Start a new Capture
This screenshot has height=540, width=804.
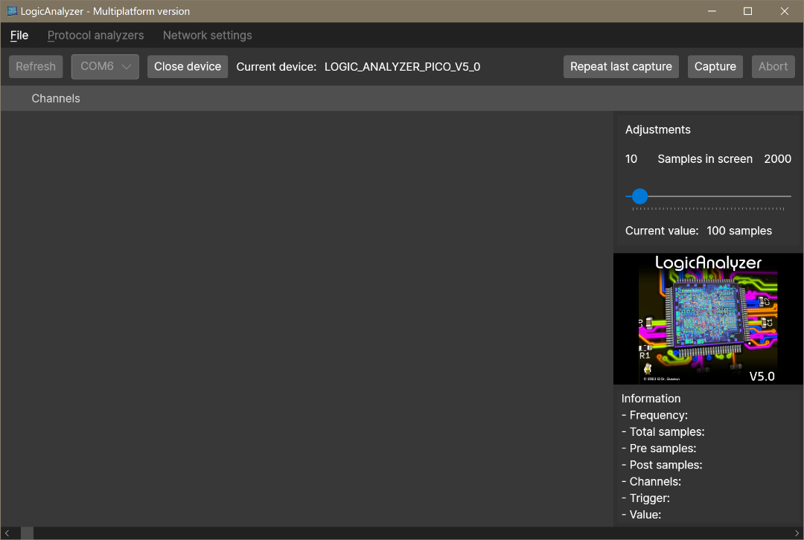click(x=715, y=67)
